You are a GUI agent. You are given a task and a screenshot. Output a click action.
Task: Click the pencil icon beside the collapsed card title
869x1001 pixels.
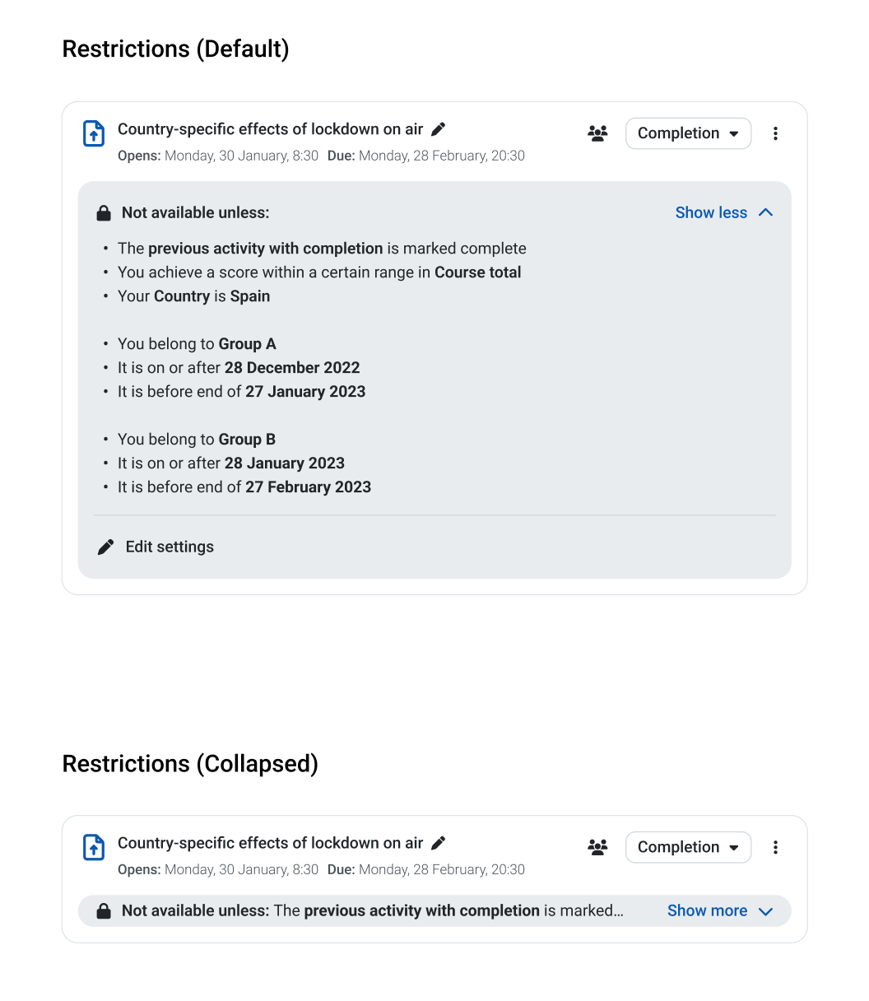439,843
